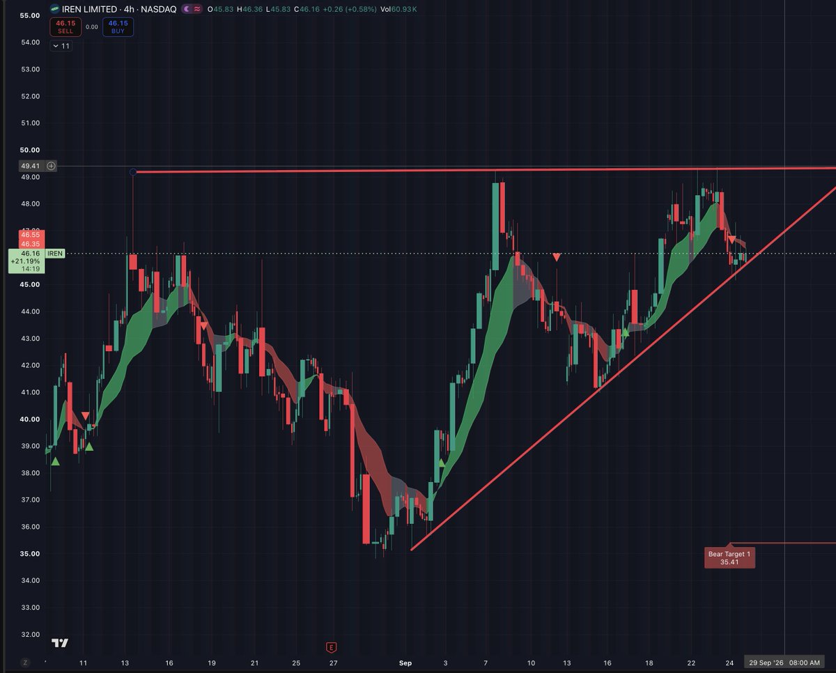Click the Sep month label on time axis
This screenshot has height=673, width=836.
[405, 663]
